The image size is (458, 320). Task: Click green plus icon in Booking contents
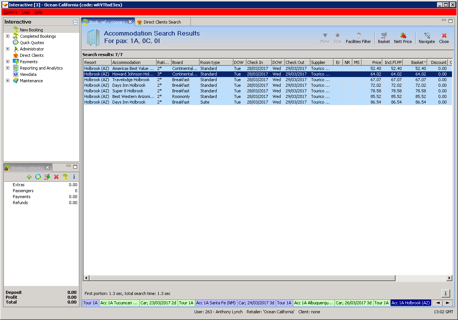29,177
